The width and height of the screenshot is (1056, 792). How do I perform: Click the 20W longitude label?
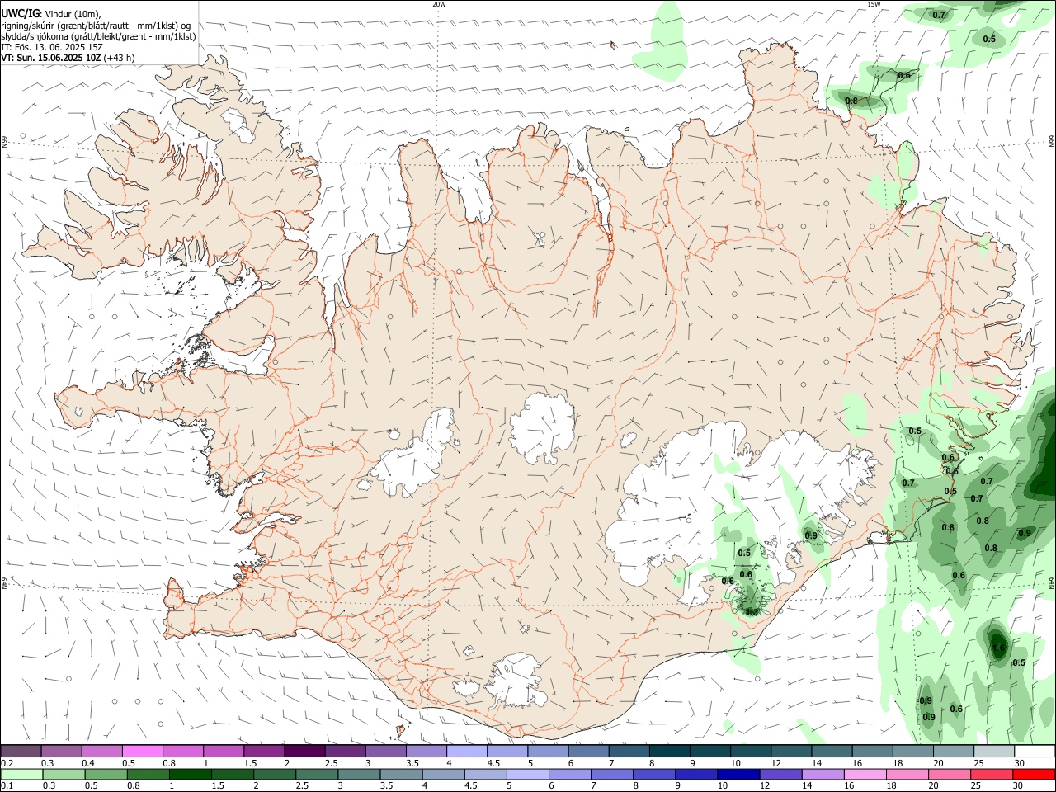coord(439,4)
